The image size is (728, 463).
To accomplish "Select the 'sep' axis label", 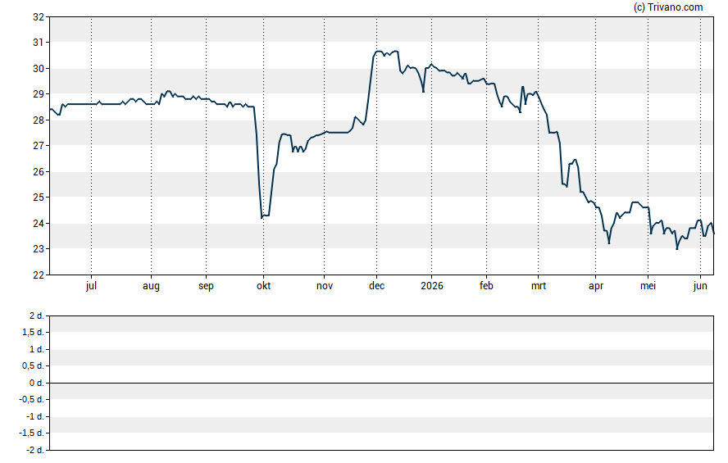I will tap(206, 286).
